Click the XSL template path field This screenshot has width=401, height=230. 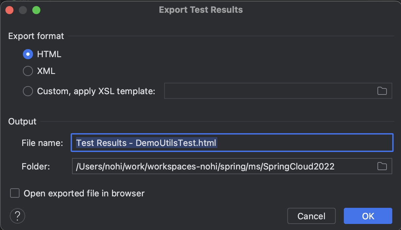click(x=270, y=91)
